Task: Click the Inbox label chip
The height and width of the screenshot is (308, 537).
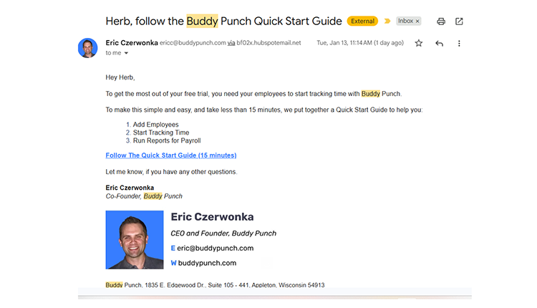Action: point(409,21)
